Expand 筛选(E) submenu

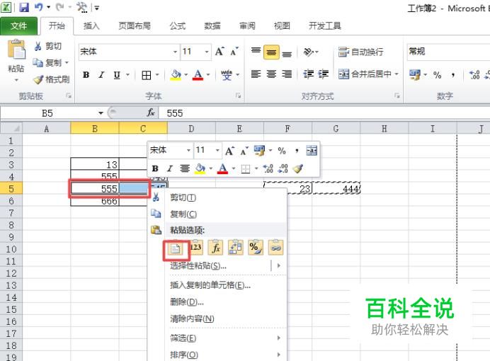click(219, 338)
